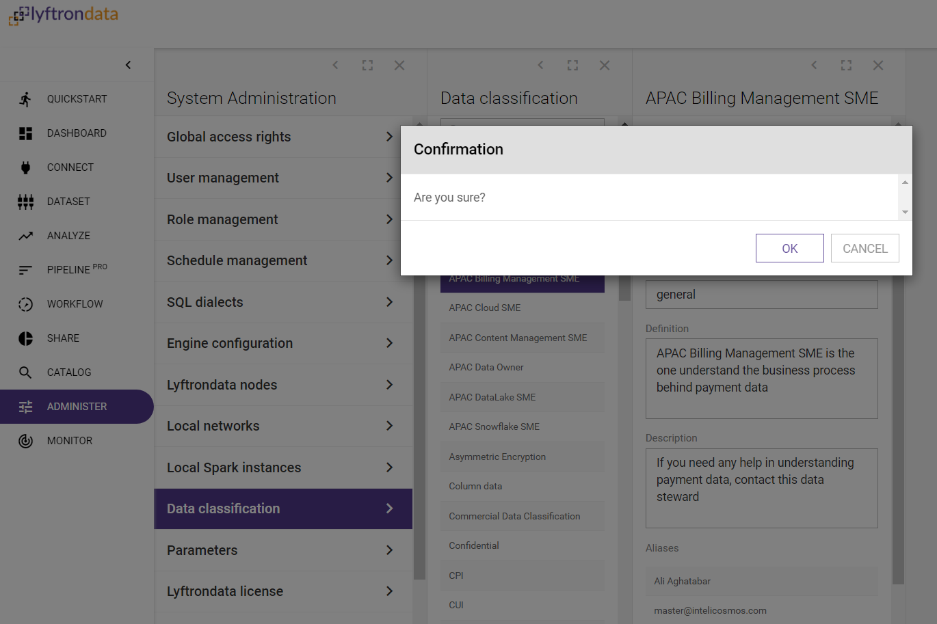The width and height of the screenshot is (937, 624).
Task: Click the Monitor radar icon
Action: [25, 441]
